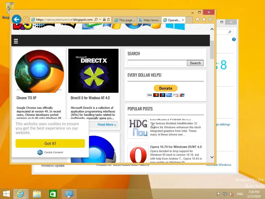Click the ENG language indicator
265x199 pixels.
(x=240, y=194)
